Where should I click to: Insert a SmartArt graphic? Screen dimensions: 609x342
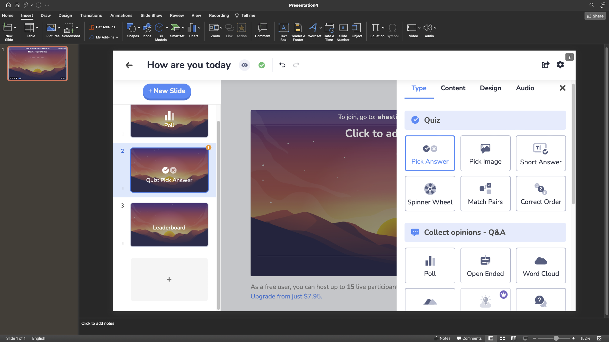[x=177, y=31]
